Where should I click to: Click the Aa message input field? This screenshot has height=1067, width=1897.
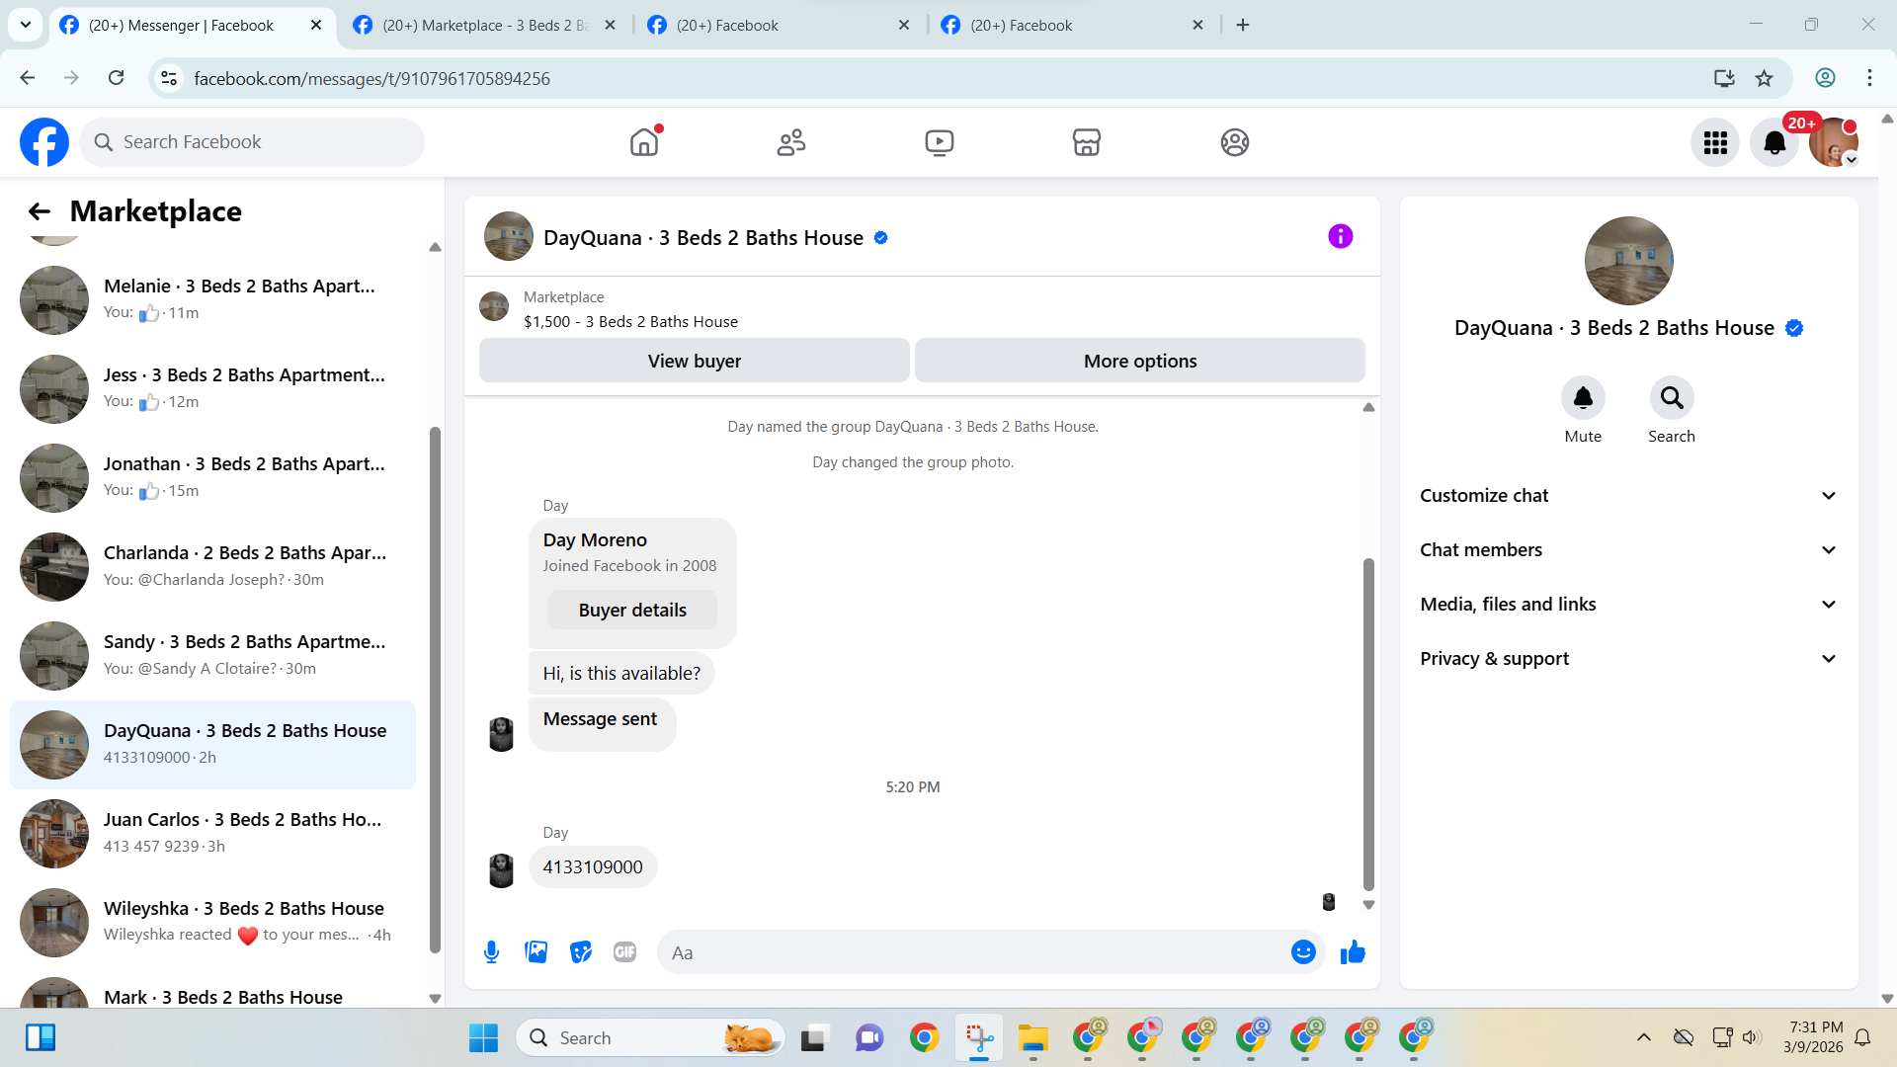(973, 952)
